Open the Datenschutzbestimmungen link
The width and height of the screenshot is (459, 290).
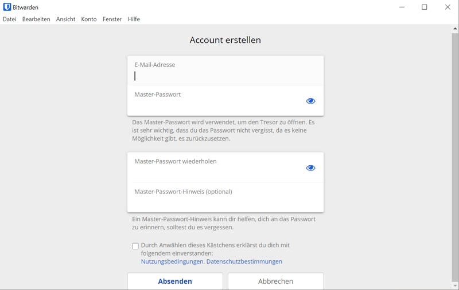click(x=244, y=261)
